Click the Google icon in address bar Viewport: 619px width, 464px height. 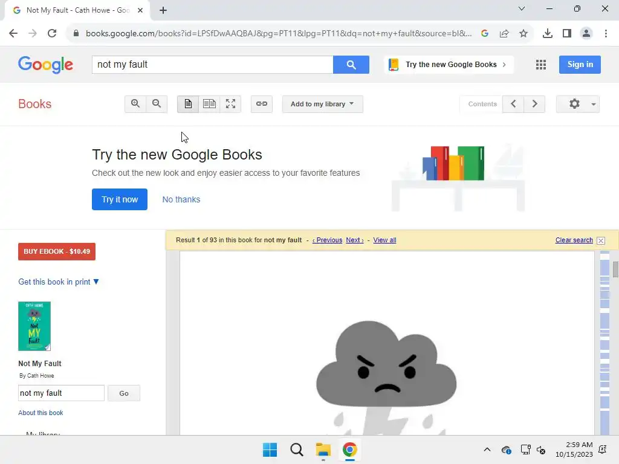coord(485,34)
